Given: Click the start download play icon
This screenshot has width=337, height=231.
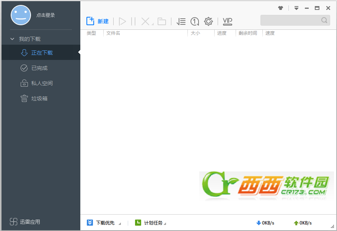Looking at the screenshot, I should [122, 21].
